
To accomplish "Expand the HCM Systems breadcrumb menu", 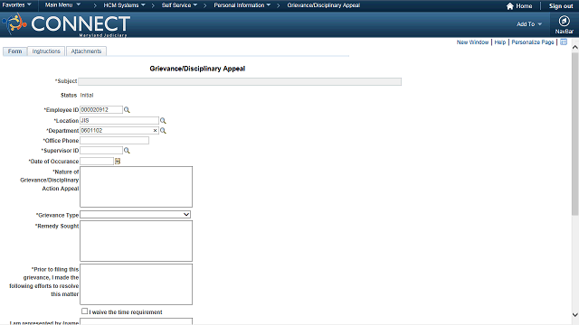I will pyautogui.click(x=125, y=5).
